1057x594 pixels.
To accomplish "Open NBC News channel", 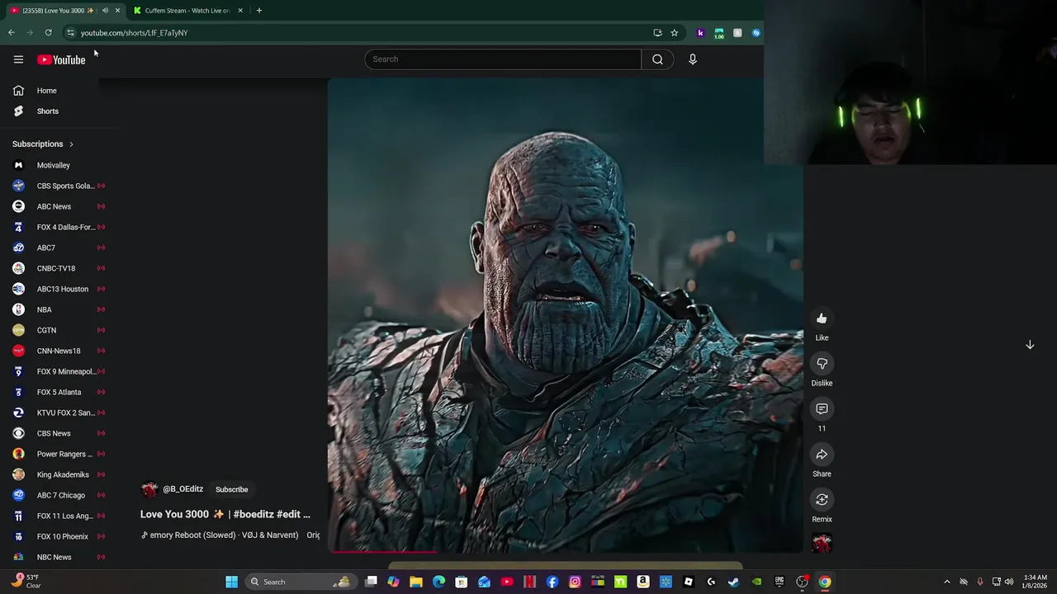I will (x=54, y=557).
